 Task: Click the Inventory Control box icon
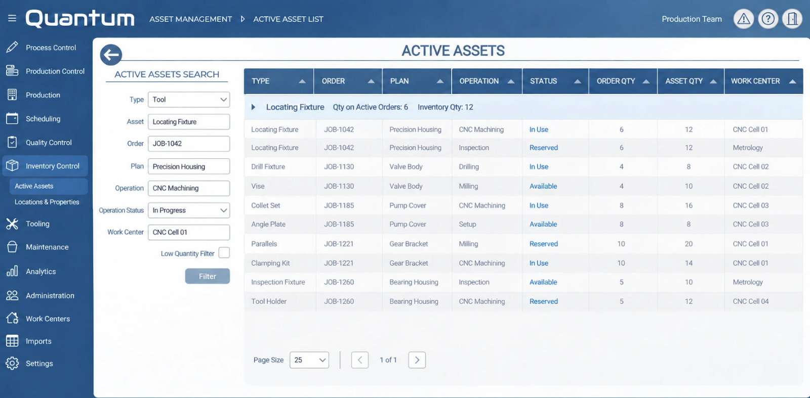point(12,165)
